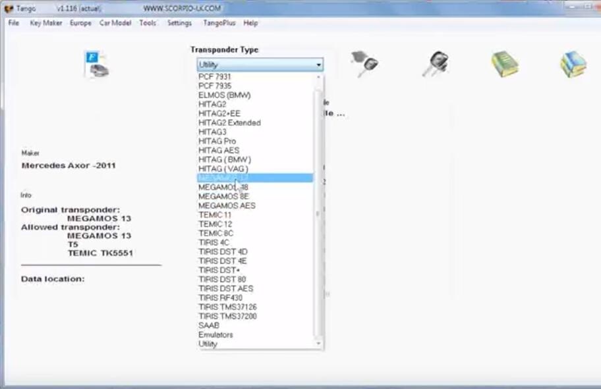
Task: Click the Original transponder label
Action: [71, 210]
